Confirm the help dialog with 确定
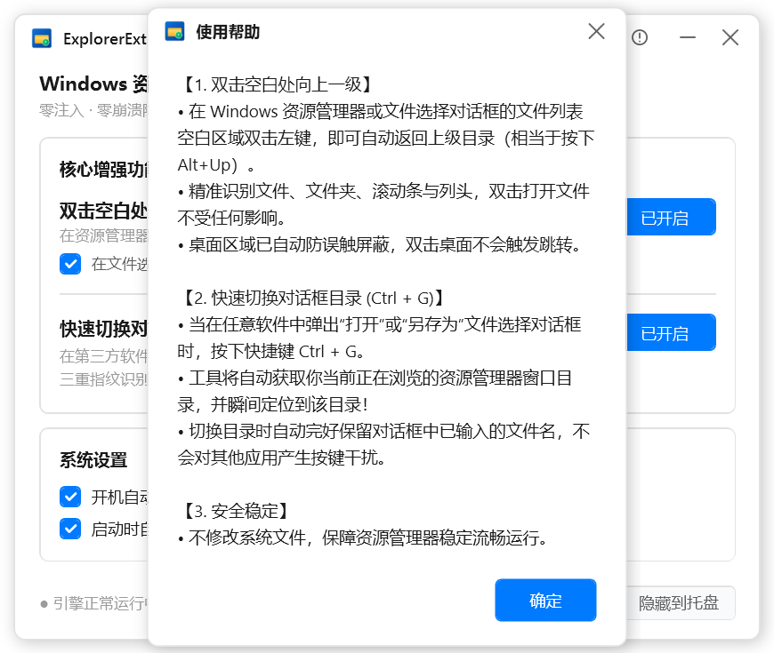The height and width of the screenshot is (653, 774). click(x=545, y=601)
